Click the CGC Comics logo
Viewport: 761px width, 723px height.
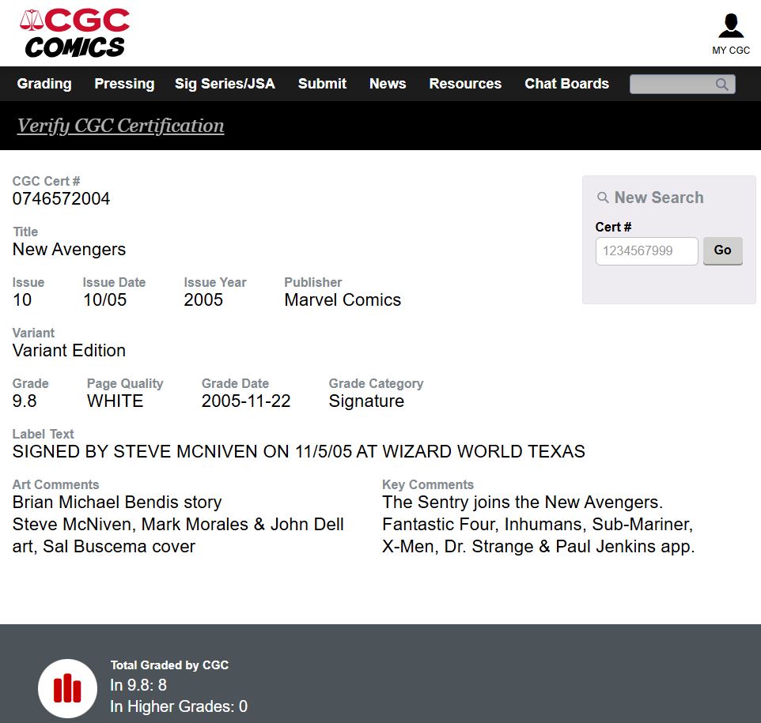point(74,33)
